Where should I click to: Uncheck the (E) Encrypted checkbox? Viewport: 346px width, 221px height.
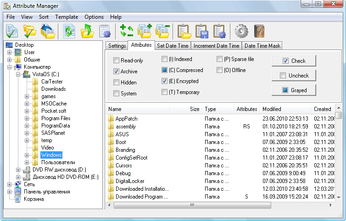tap(165, 81)
